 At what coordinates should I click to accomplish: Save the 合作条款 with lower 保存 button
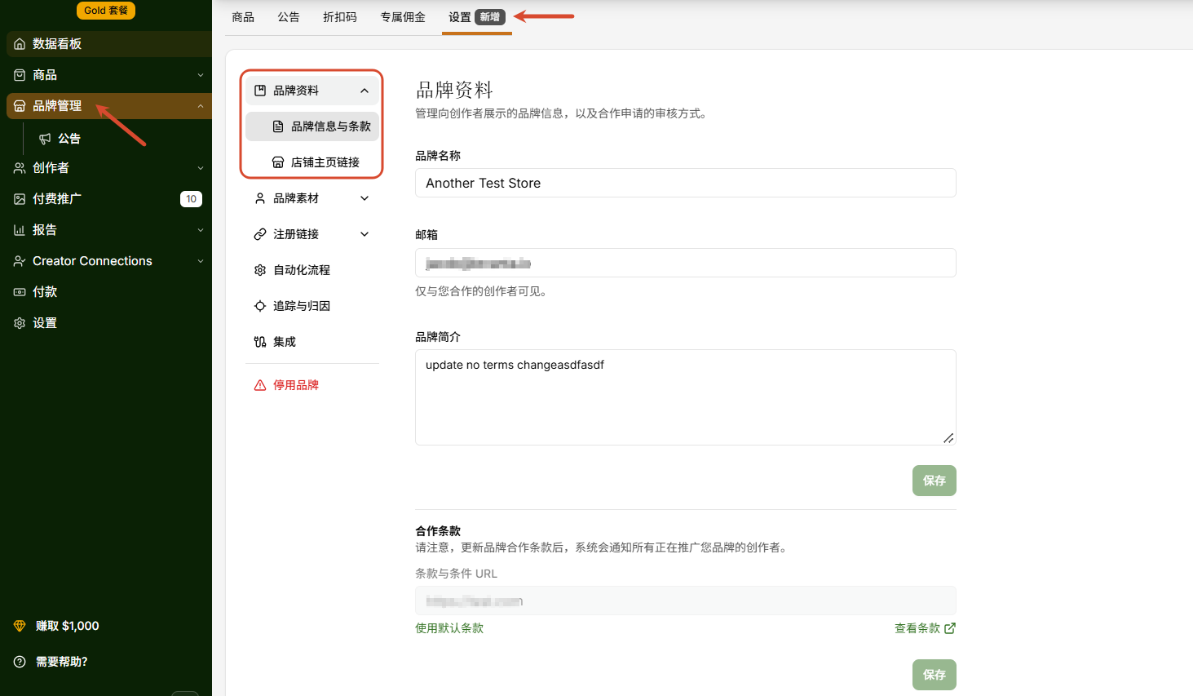pyautogui.click(x=935, y=675)
